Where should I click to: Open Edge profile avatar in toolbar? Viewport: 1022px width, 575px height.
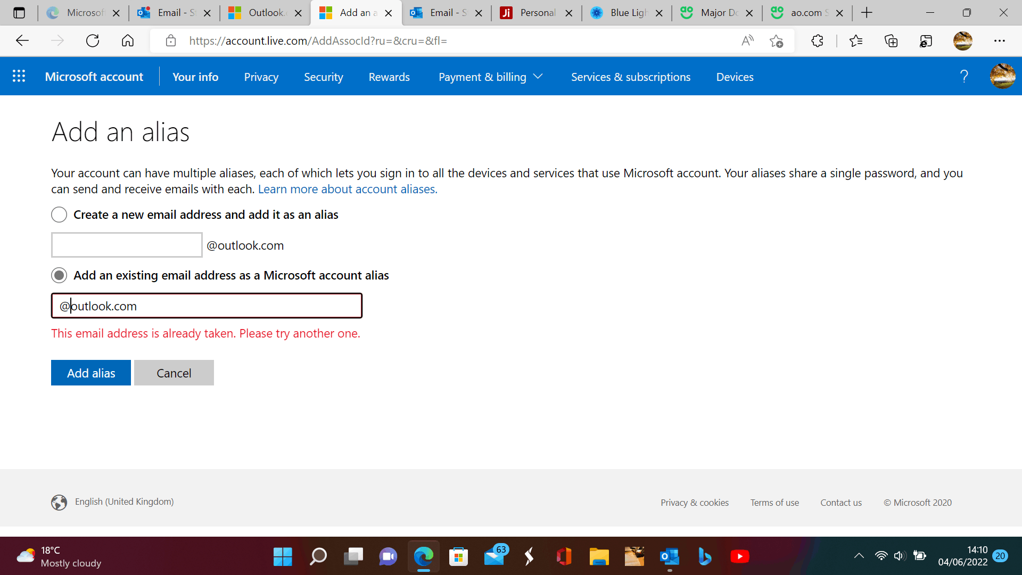963,40
